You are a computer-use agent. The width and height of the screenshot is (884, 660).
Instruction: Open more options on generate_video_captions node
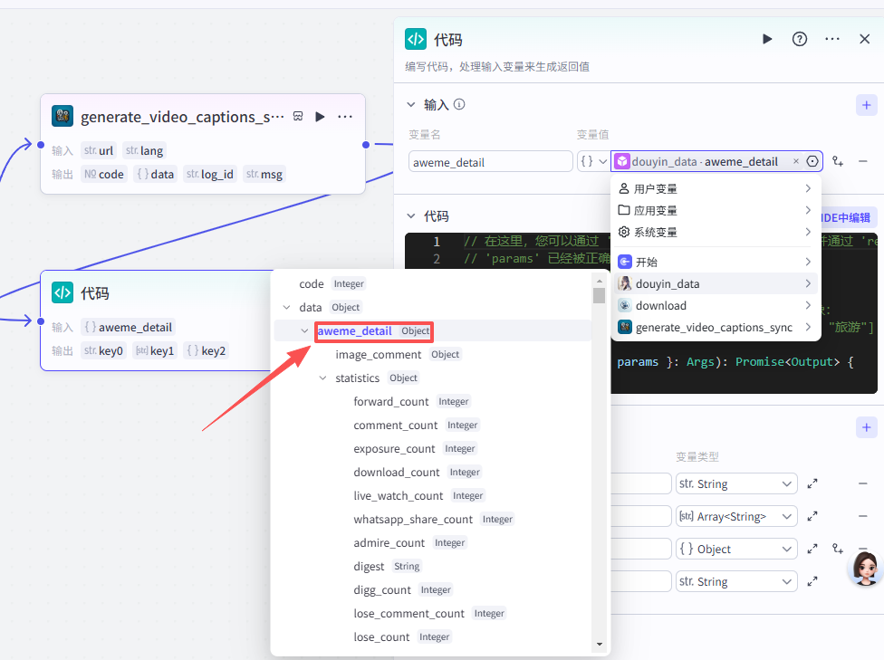[x=345, y=117]
